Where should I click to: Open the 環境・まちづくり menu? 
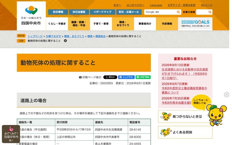tap(123, 24)
